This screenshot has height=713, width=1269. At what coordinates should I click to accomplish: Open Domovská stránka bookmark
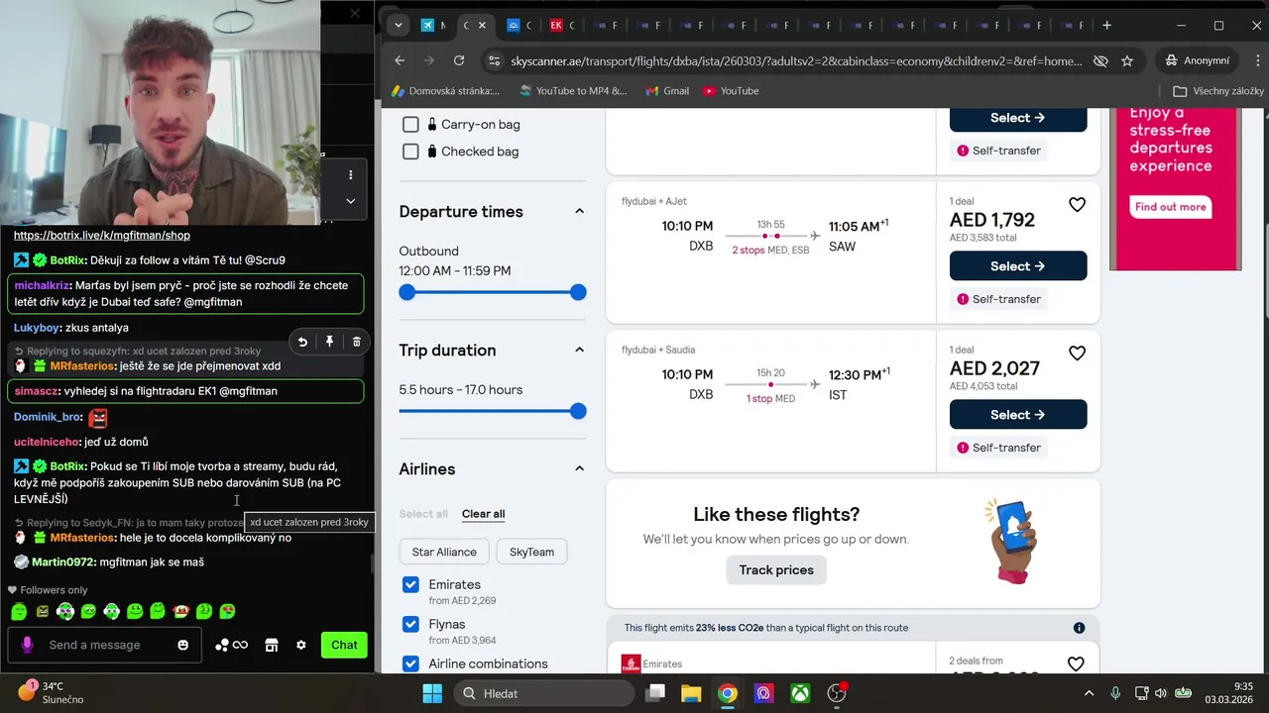point(445,91)
